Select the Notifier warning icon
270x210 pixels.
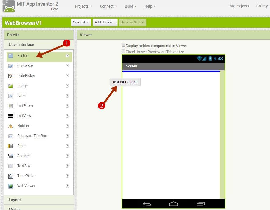pos(11,126)
